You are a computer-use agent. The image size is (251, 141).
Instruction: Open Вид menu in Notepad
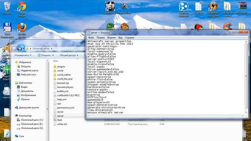(x=120, y=38)
